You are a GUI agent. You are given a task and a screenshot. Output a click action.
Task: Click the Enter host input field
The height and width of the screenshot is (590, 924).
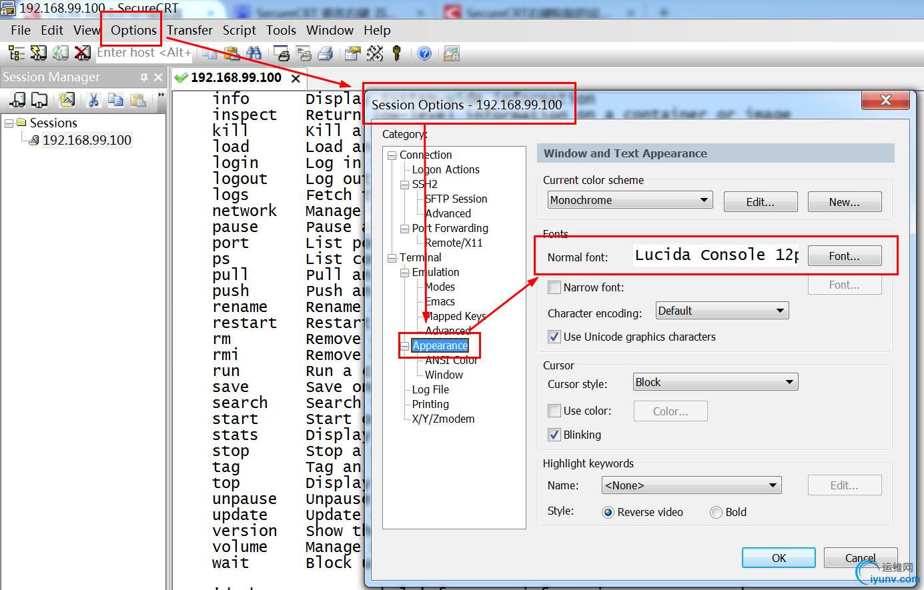144,53
